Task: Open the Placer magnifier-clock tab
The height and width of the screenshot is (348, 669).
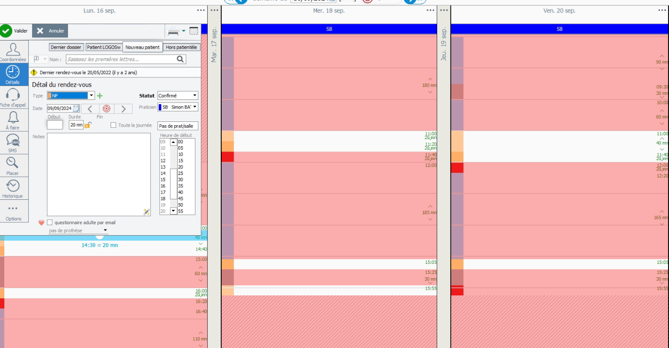Action: 13,166
